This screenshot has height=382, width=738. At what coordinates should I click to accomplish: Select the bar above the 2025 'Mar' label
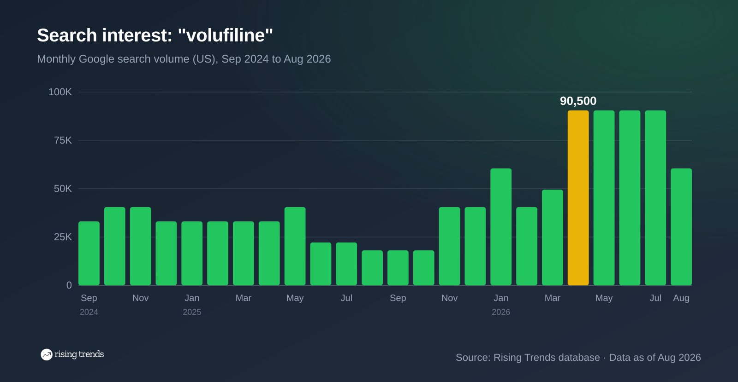pos(244,254)
